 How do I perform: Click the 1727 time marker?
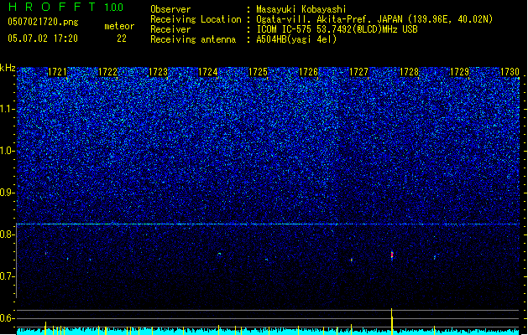point(358,72)
